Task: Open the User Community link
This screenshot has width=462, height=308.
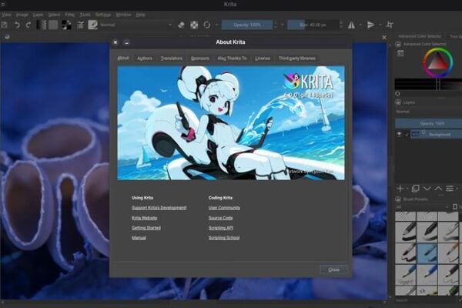Action: pyautogui.click(x=224, y=208)
